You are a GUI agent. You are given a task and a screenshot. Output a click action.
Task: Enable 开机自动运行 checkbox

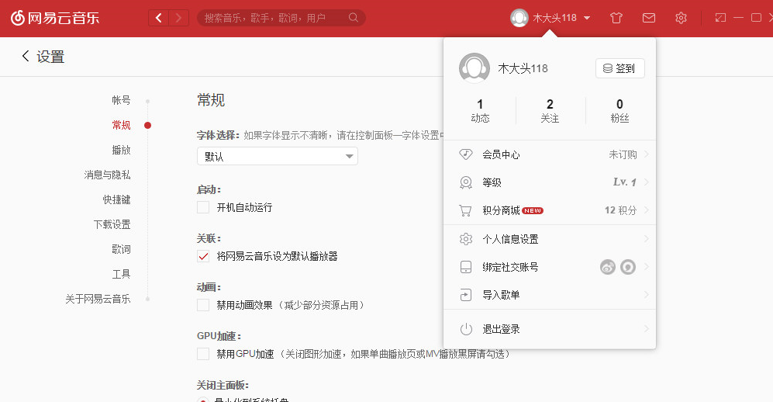tap(203, 207)
